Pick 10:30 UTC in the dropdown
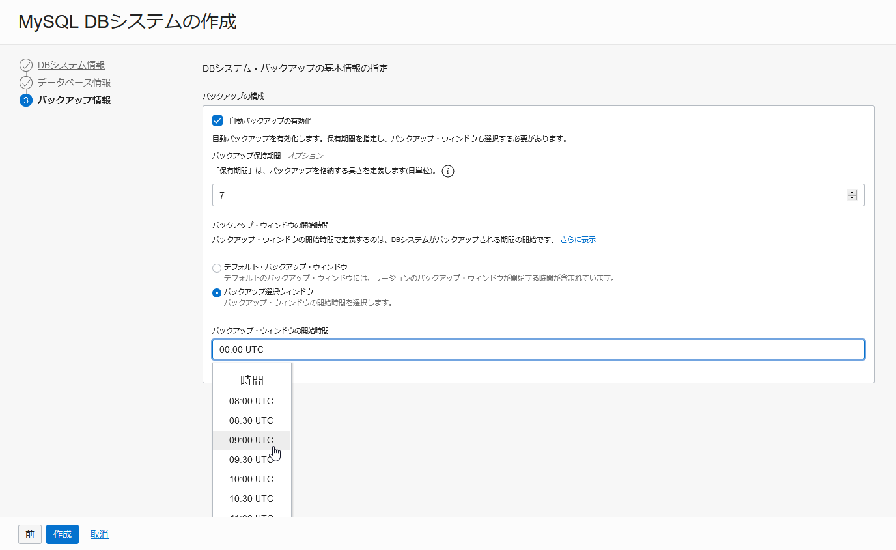The height and width of the screenshot is (550, 896). pos(251,499)
